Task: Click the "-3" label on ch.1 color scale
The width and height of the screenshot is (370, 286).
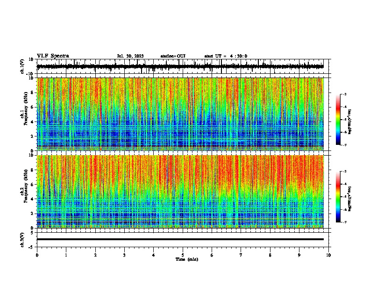Action: point(345,94)
